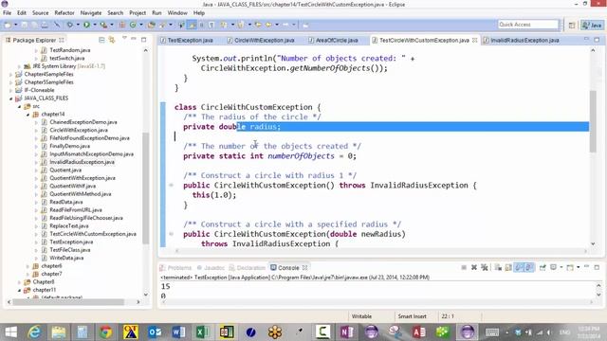Select ChainedExceptionDemo.java in Package Explorer
This screenshot has height=341, width=607.
(x=83, y=122)
